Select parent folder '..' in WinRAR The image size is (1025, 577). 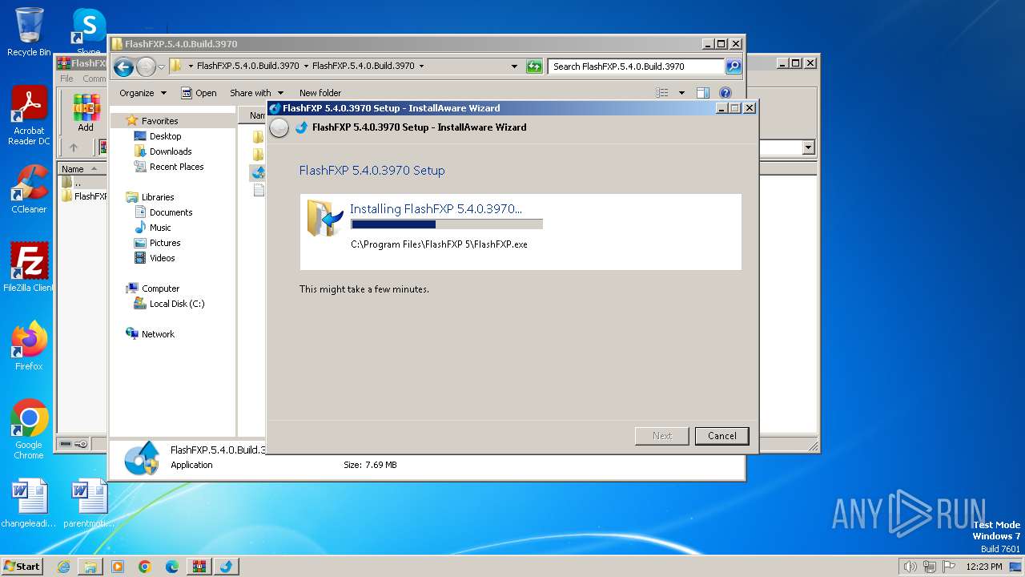71,183
